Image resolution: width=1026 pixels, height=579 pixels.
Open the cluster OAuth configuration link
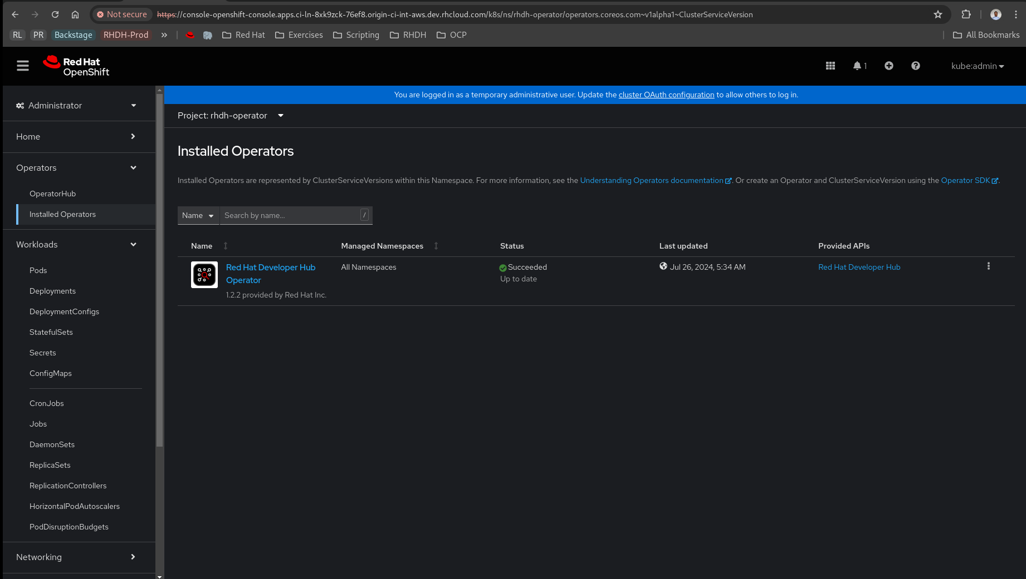click(666, 95)
